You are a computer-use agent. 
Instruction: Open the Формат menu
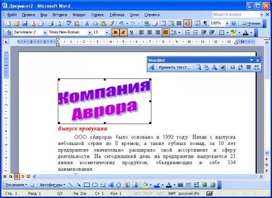(x=80, y=15)
